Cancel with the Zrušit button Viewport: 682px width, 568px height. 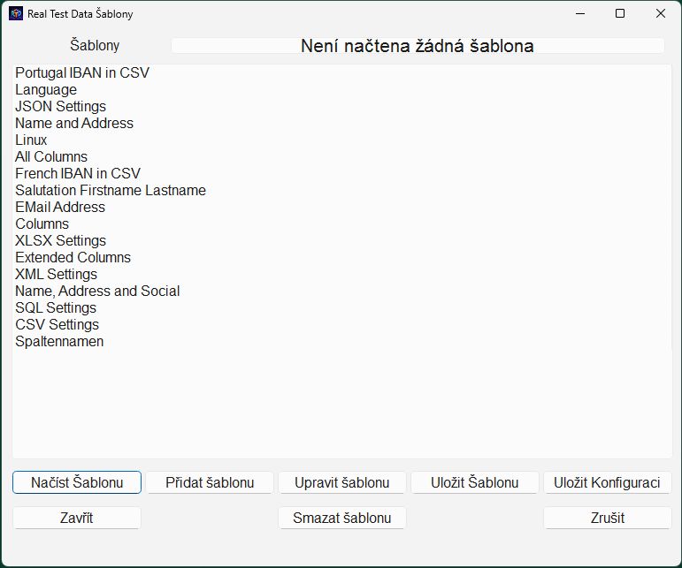pyautogui.click(x=607, y=518)
